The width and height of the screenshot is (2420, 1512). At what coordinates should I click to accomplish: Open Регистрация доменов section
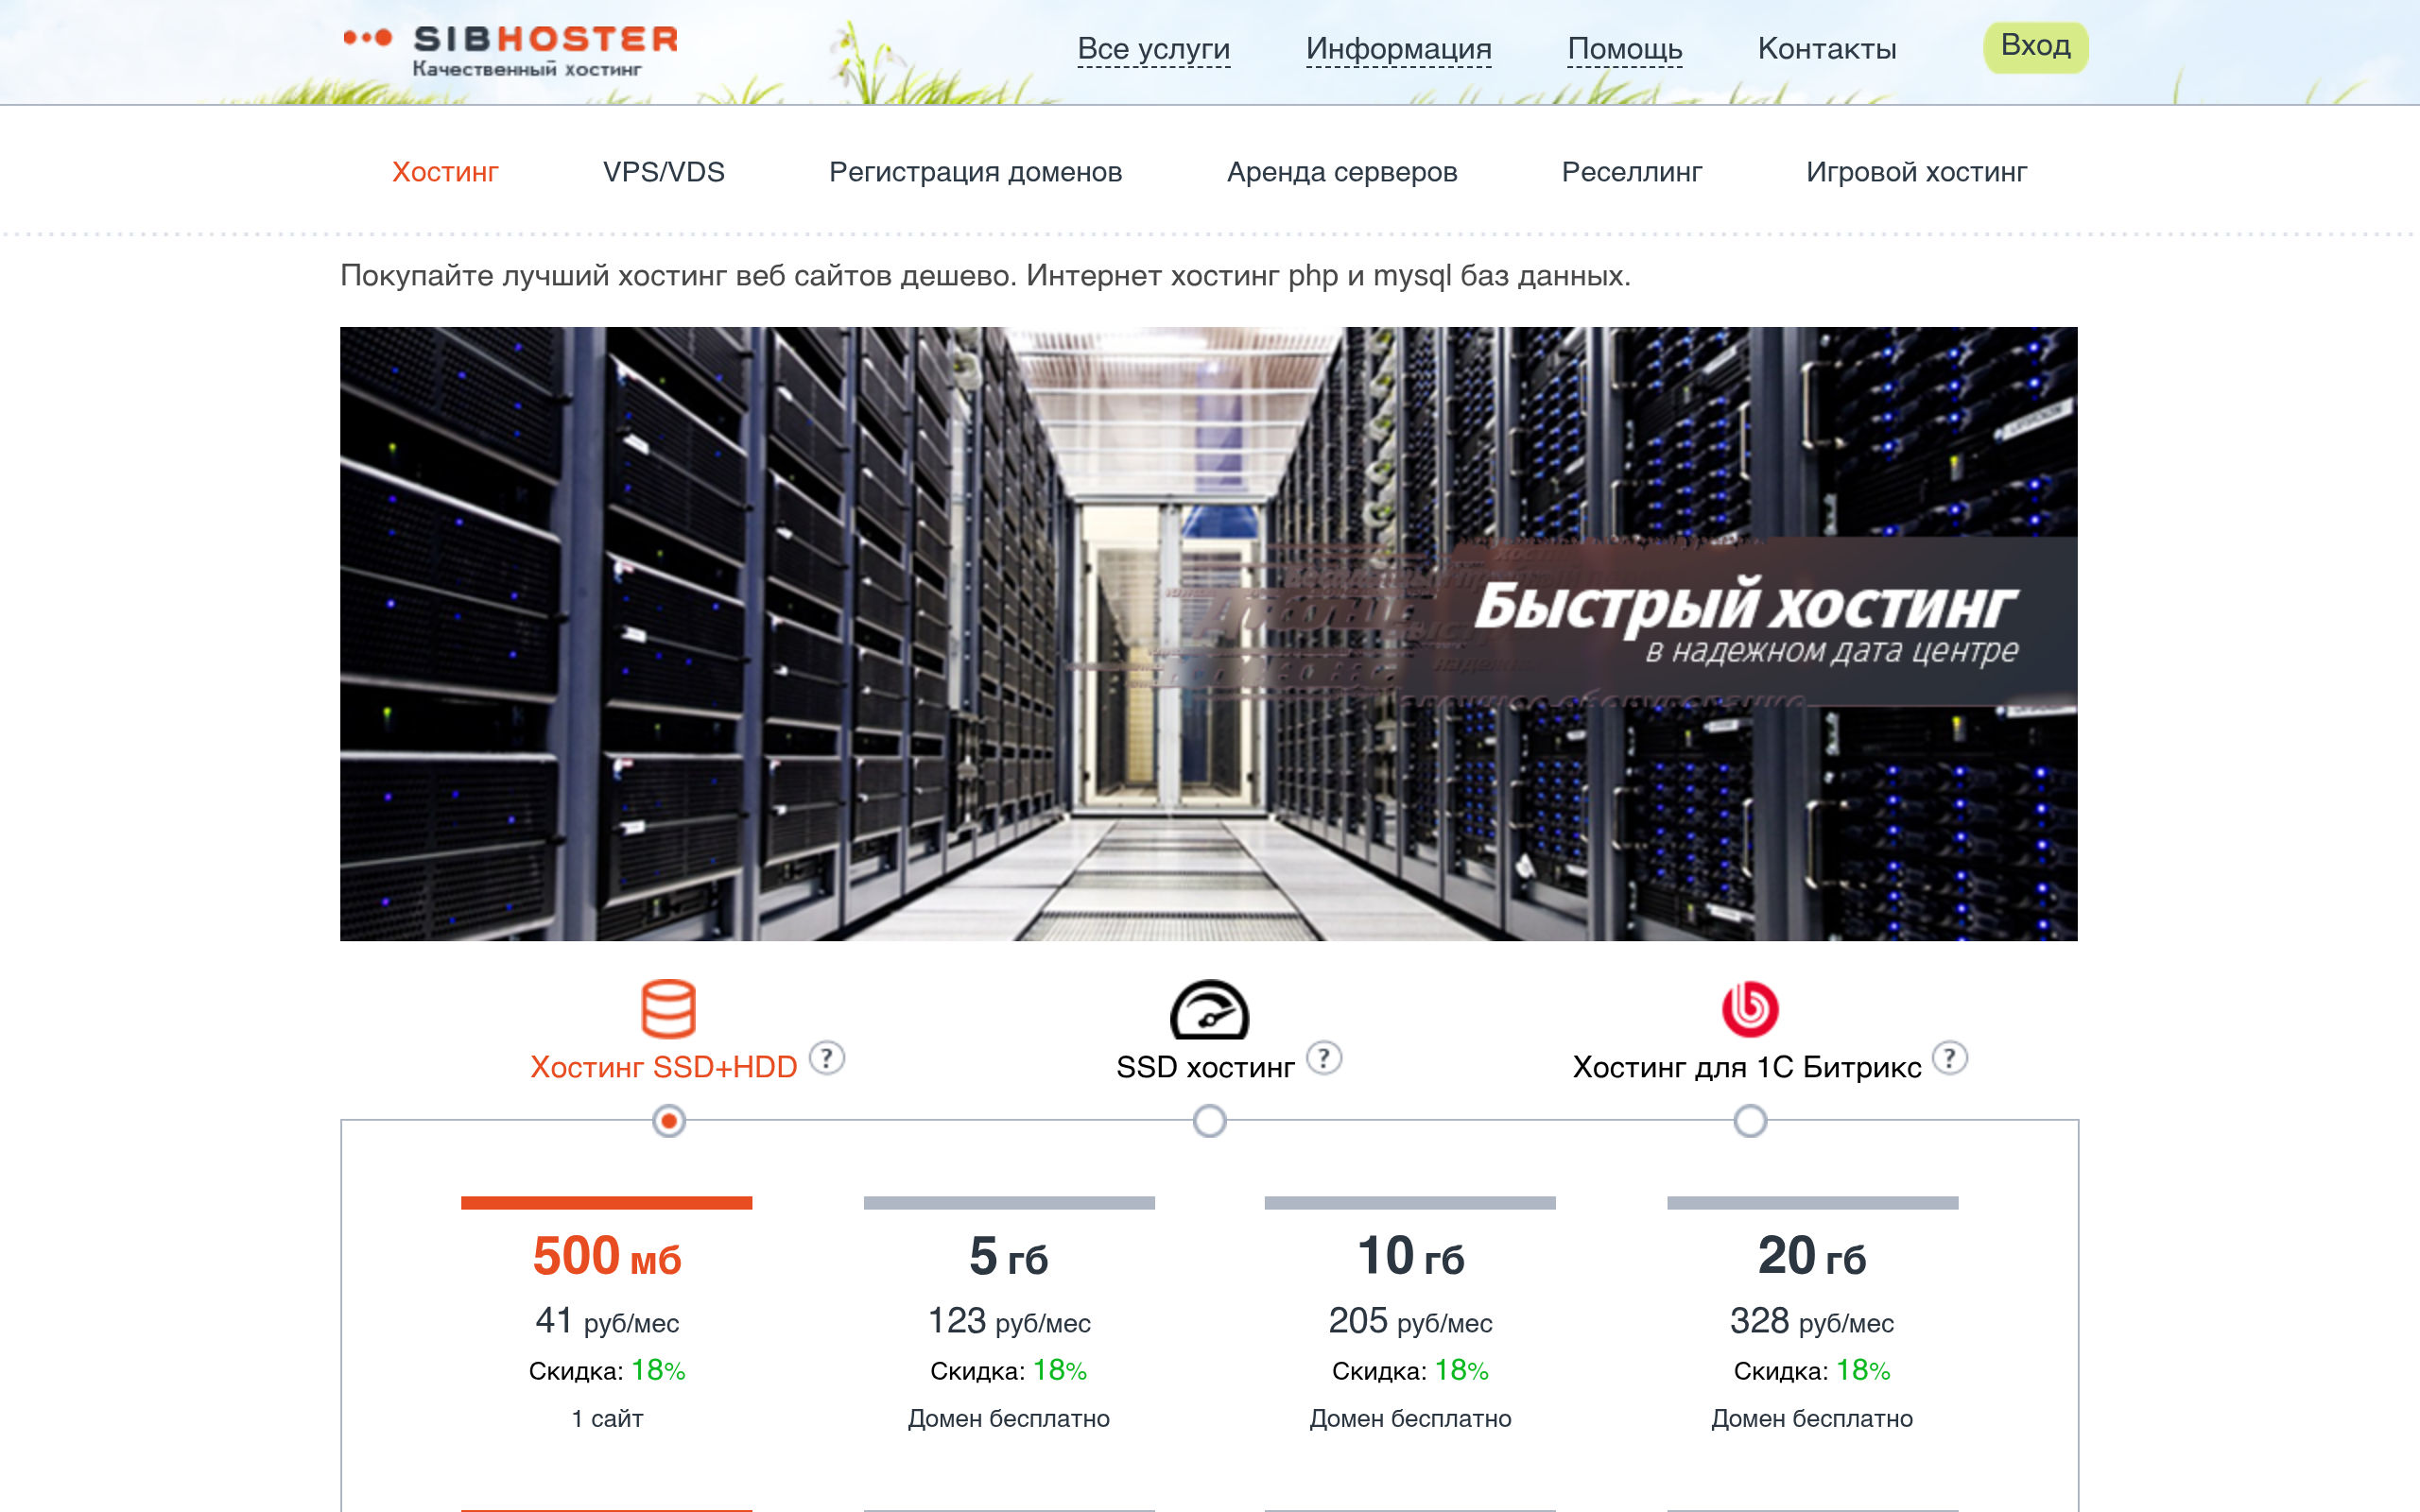coord(975,172)
